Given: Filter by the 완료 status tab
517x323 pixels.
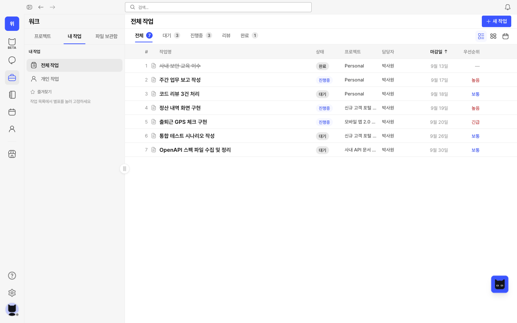Looking at the screenshot, I should click(249, 36).
